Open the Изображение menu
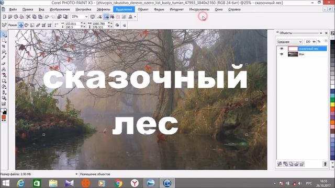The width and height of the screenshot is (335, 188). (60, 9)
